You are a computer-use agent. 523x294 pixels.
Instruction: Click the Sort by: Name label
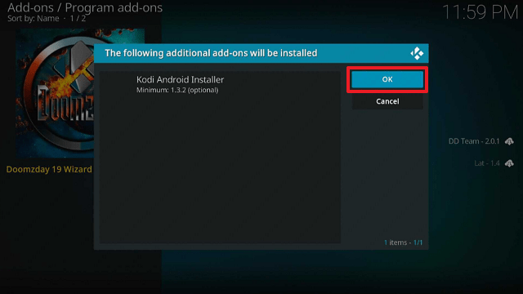34,19
